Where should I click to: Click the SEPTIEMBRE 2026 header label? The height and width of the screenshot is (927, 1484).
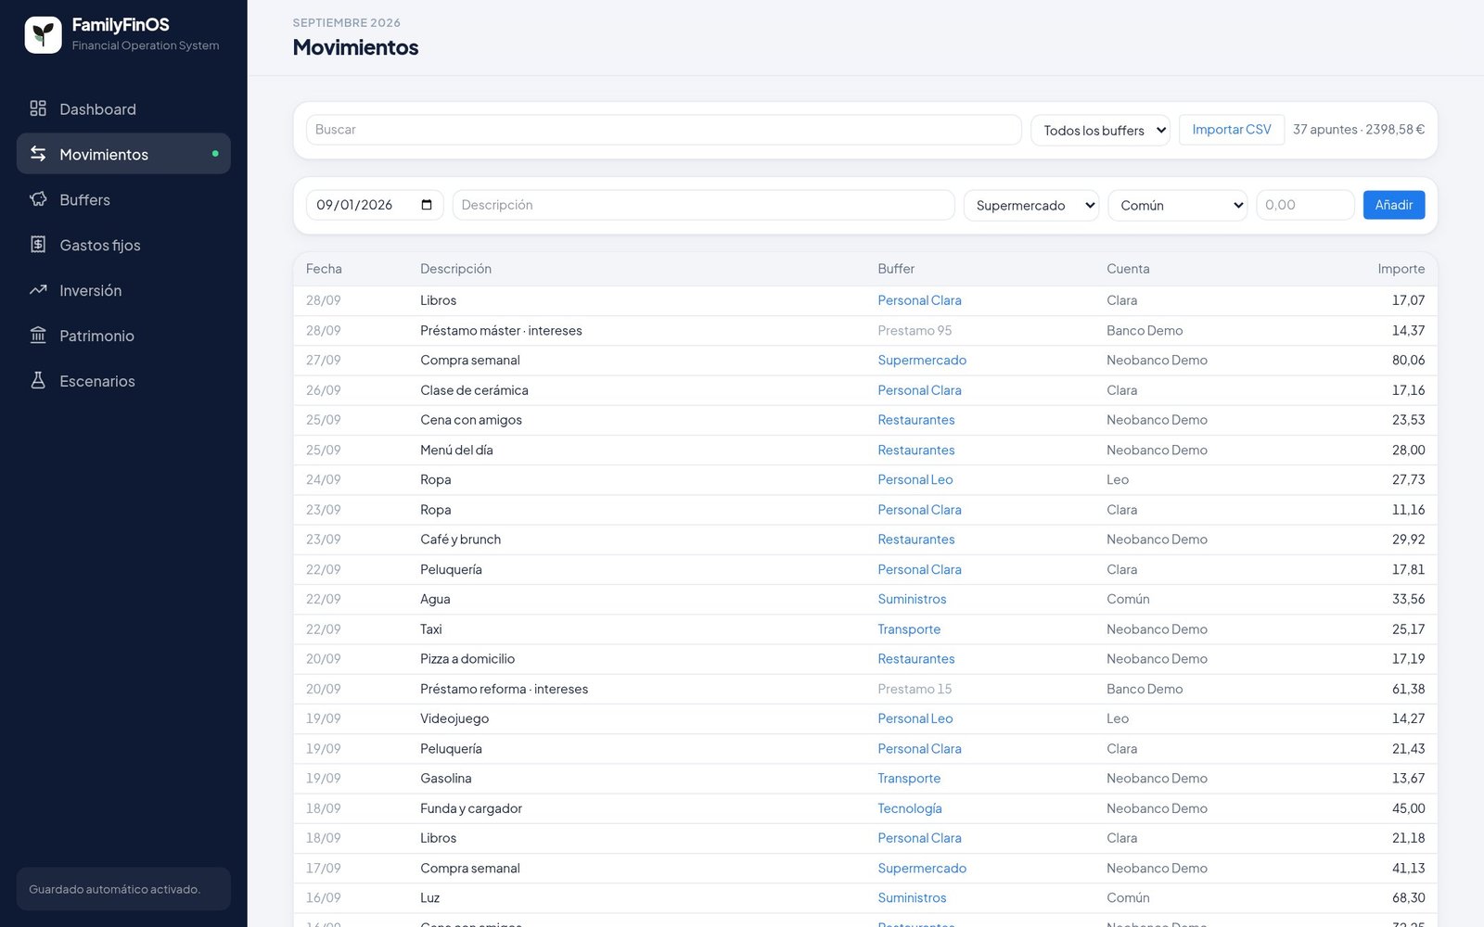347,22
